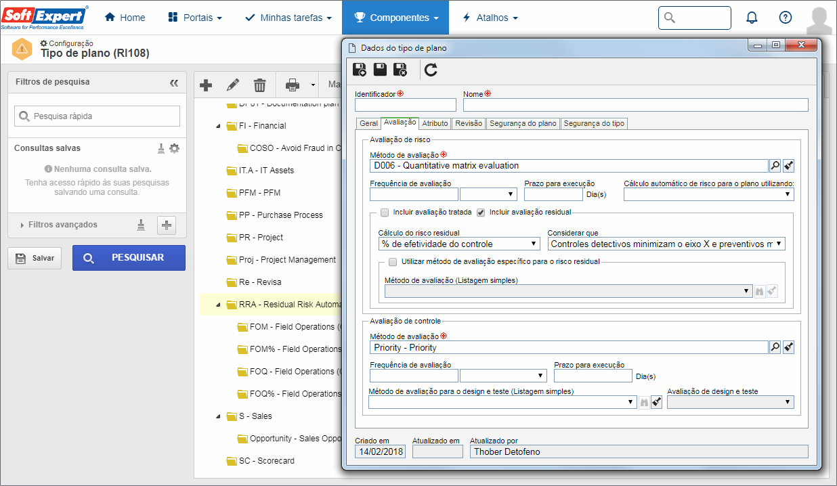Toggle Utilizar método de avaliação específico checkbox
Viewport: 837px width, 486px height.
[393, 261]
